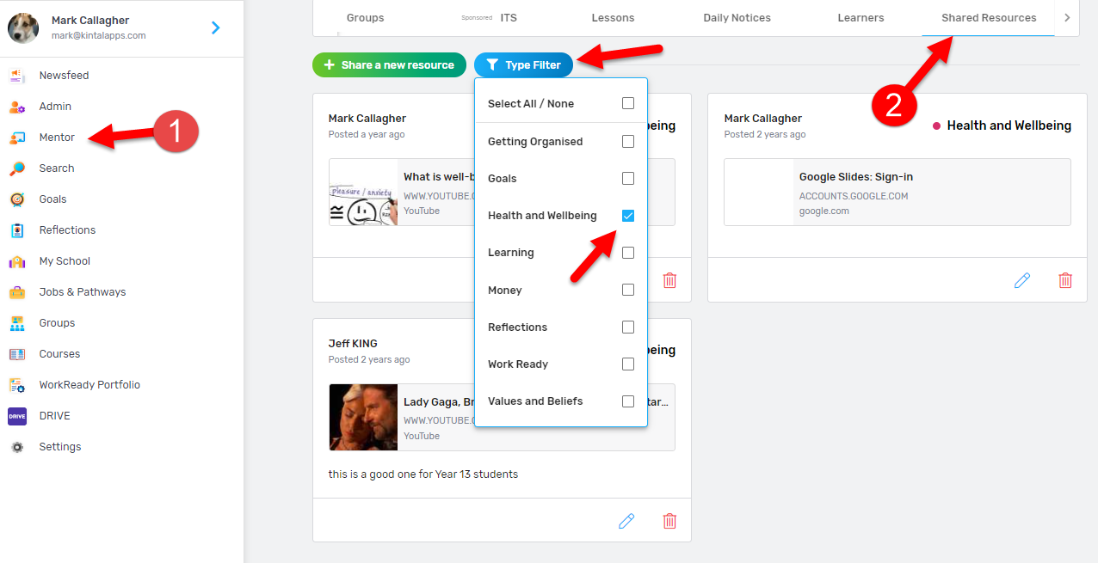Open Settings gear icon in sidebar
Screen dimensions: 1098x563
coord(17,447)
